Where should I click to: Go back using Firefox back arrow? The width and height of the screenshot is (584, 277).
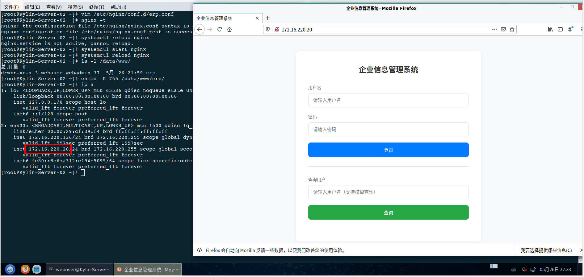pyautogui.click(x=200, y=29)
